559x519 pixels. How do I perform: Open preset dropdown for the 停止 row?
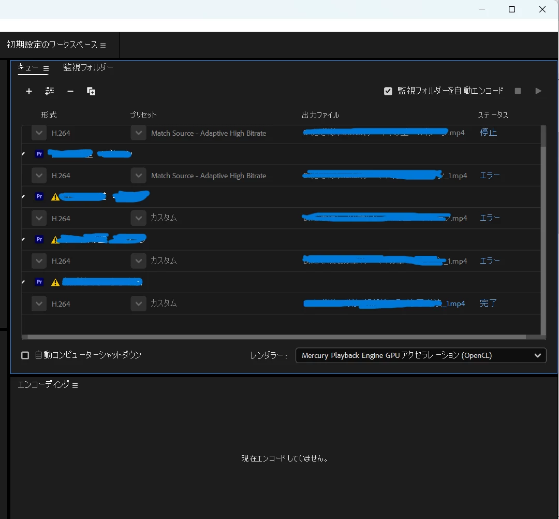coord(138,133)
